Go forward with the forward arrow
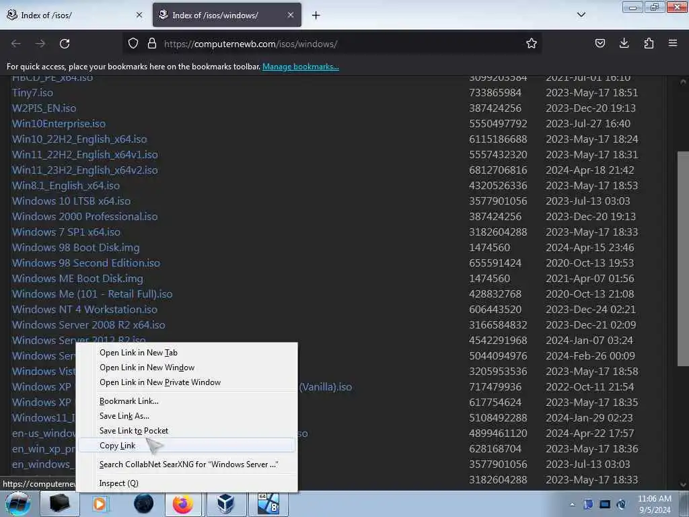The image size is (689, 517). coord(40,44)
